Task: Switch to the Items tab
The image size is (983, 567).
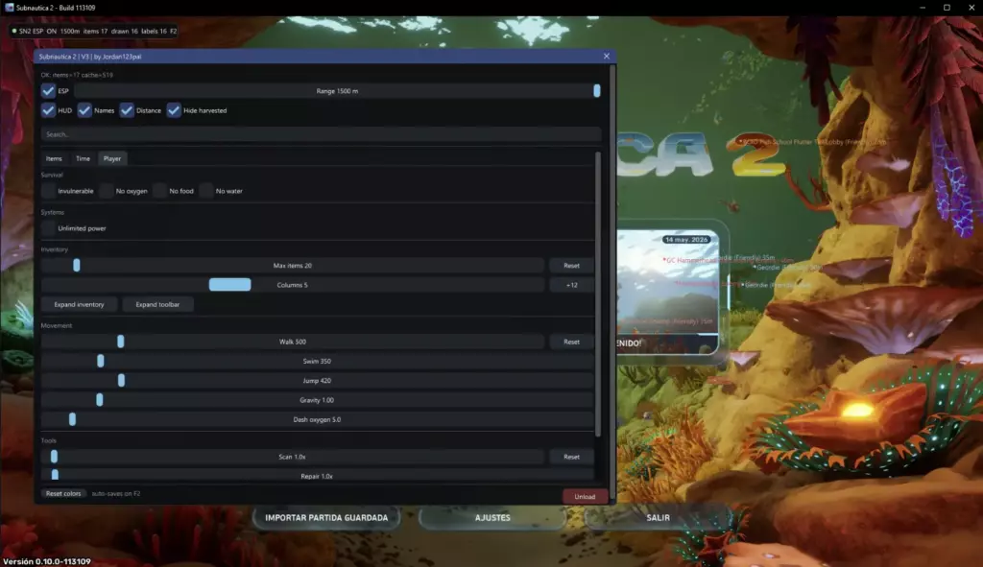Action: 54,158
